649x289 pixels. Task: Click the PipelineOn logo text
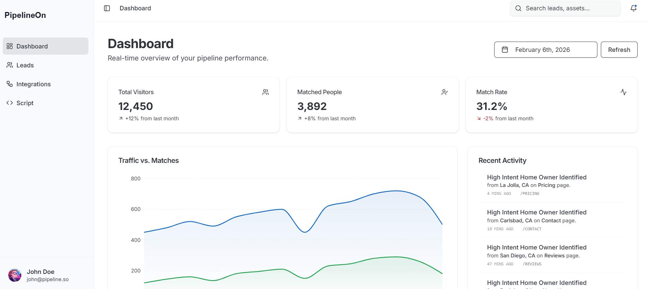point(25,15)
